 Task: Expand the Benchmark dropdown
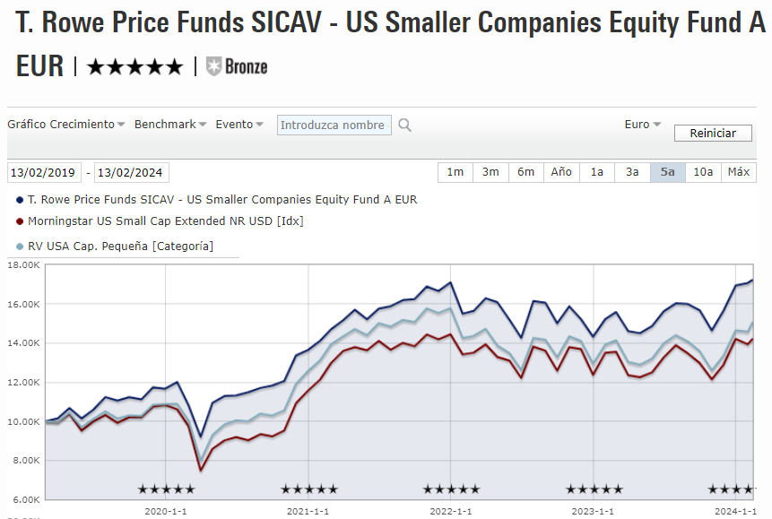(170, 125)
